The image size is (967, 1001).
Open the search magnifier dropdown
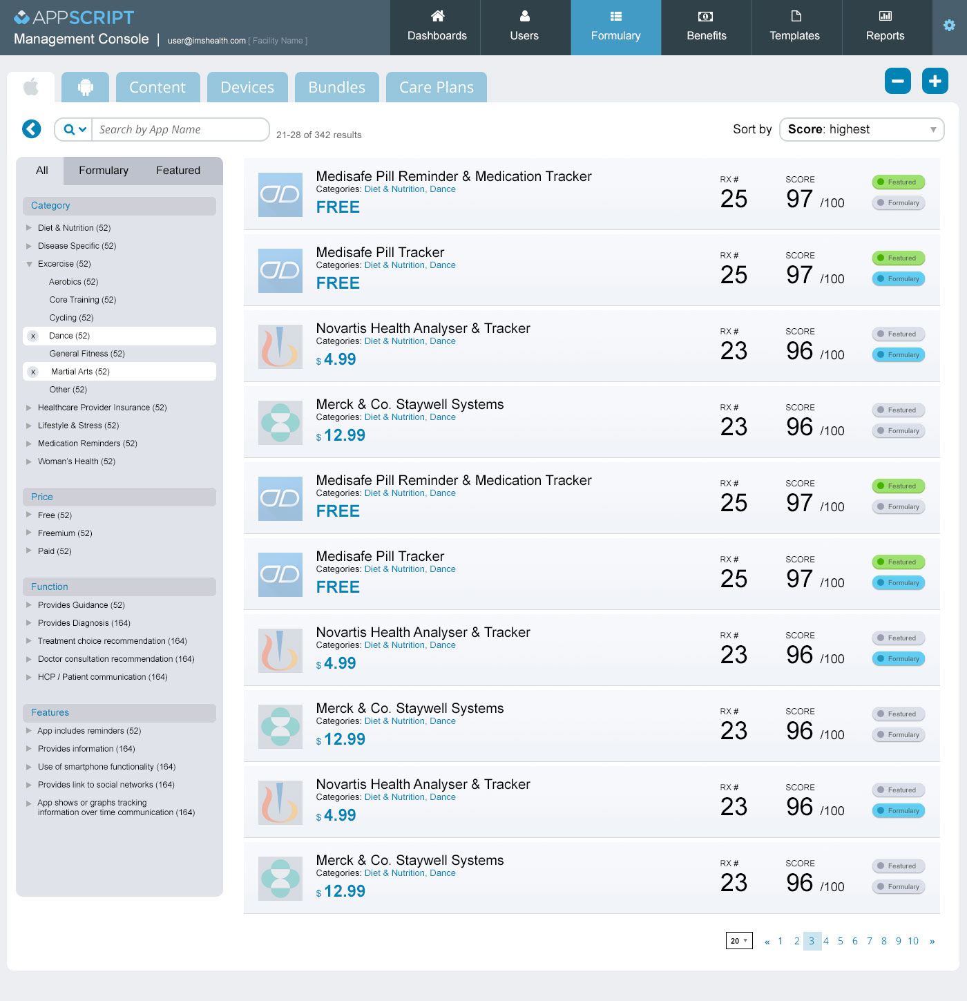point(74,129)
